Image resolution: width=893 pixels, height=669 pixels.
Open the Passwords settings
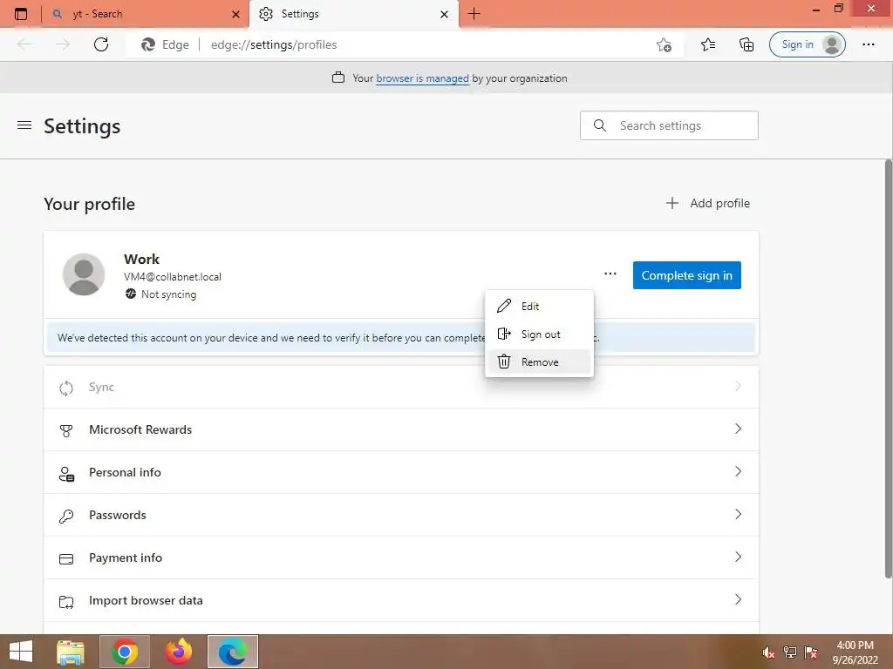(x=401, y=515)
